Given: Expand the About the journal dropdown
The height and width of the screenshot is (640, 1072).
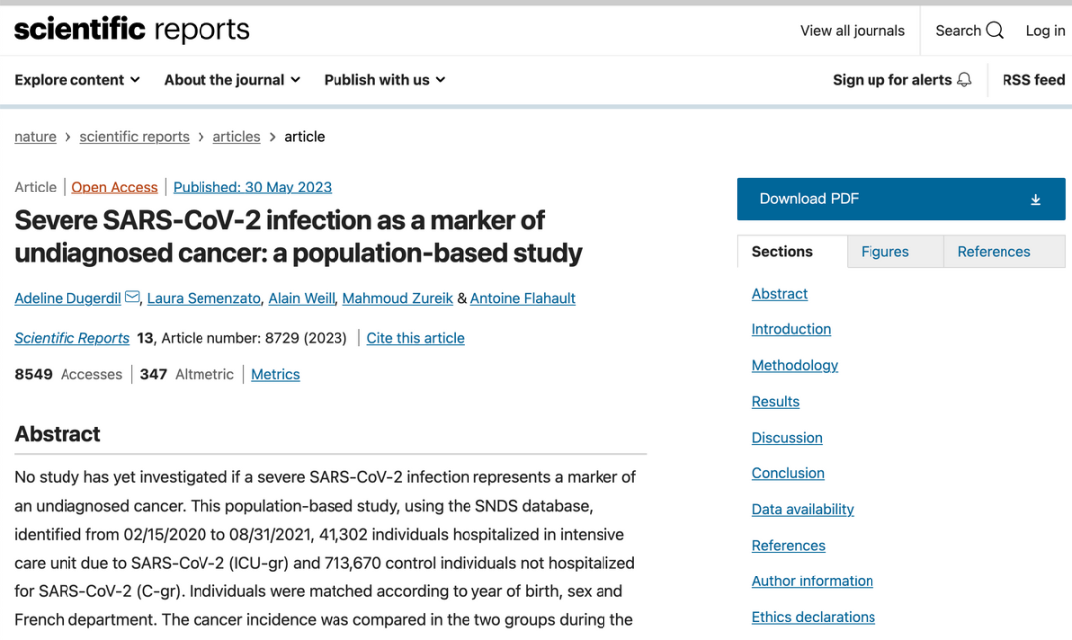Looking at the screenshot, I should click(x=231, y=80).
